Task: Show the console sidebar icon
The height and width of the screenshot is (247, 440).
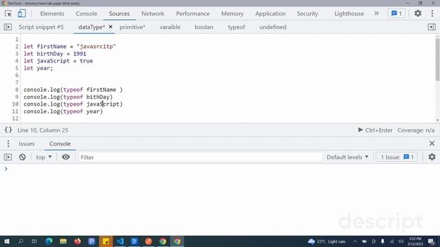Action: (x=8, y=157)
